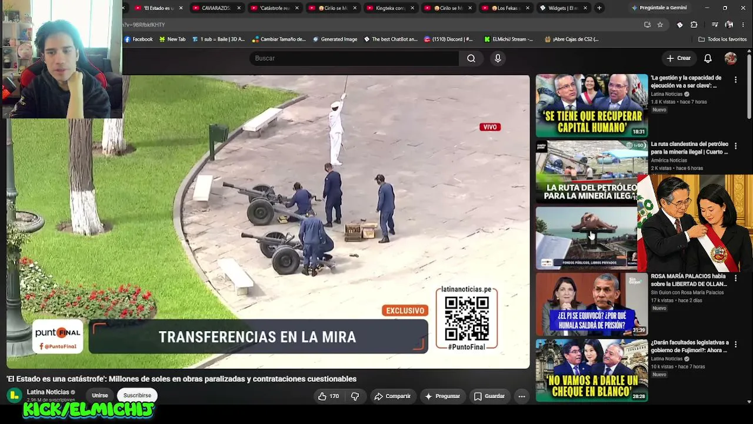Click the Chrome profile avatar in toolbar
Viewport: 753px width, 424px height.
tap(729, 25)
